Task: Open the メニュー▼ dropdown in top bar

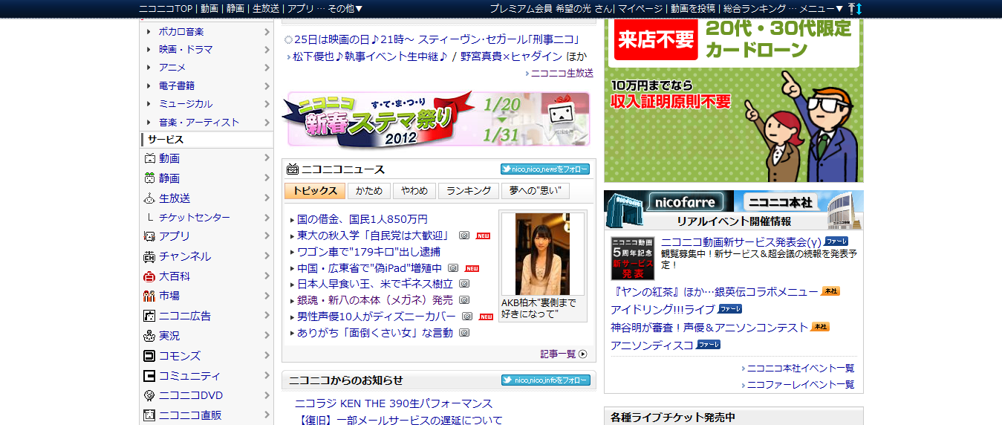Action: pyautogui.click(x=822, y=8)
